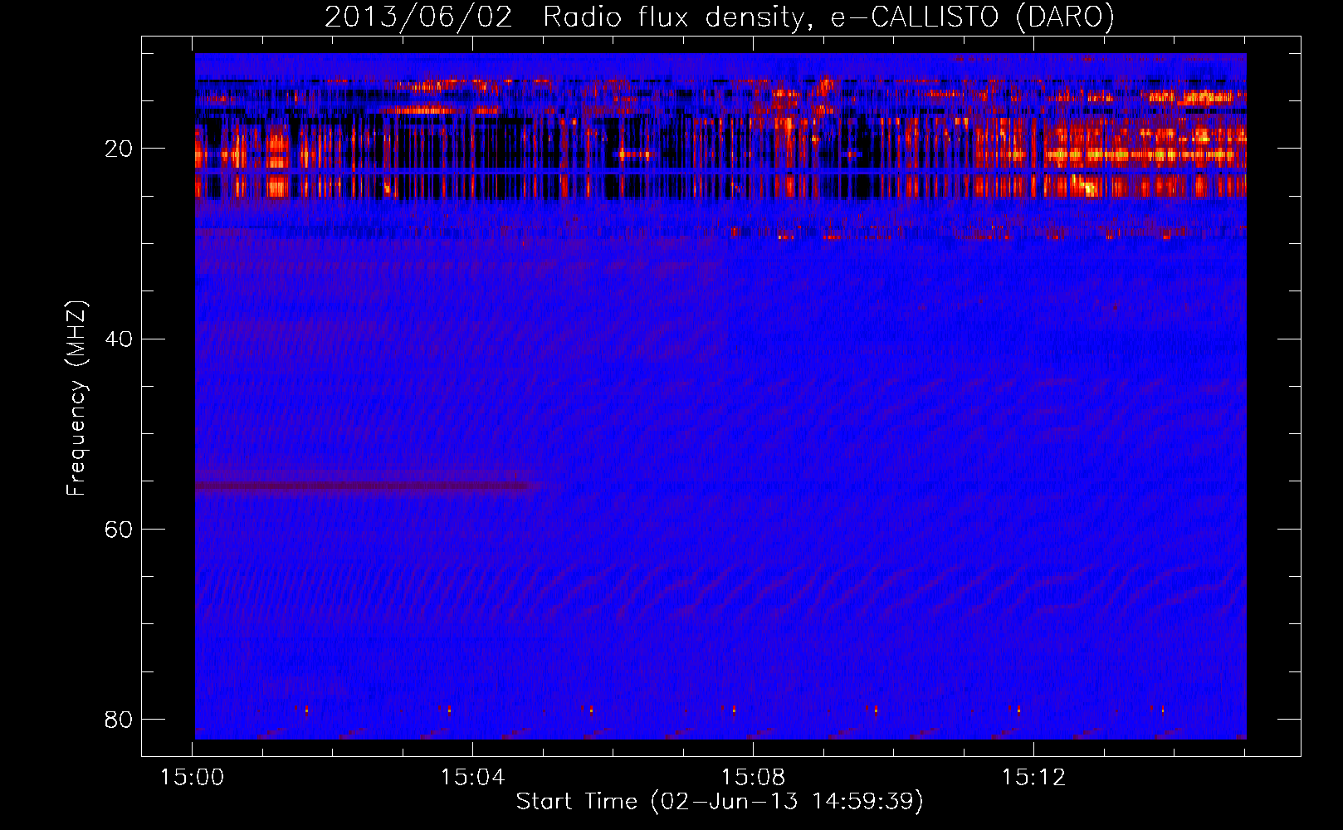Click the '40' frequency tick label

[119, 339]
